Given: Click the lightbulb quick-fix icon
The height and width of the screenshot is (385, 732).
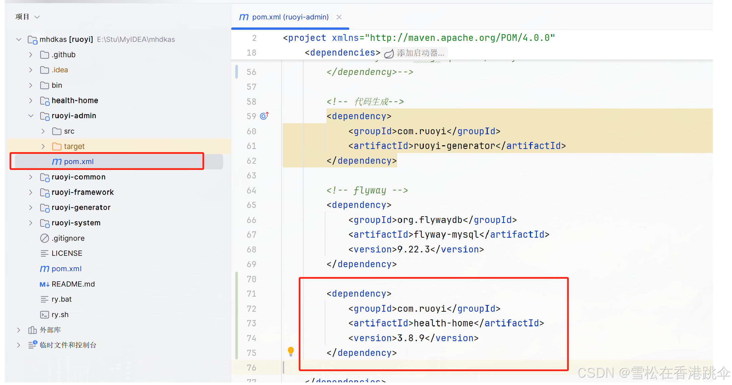Looking at the screenshot, I should pos(291,351).
